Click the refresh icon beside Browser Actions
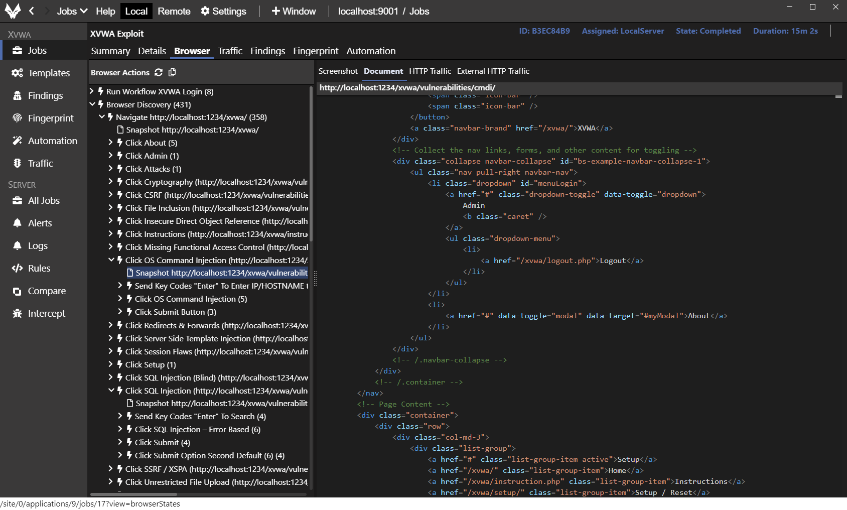The image size is (847, 510). [159, 72]
